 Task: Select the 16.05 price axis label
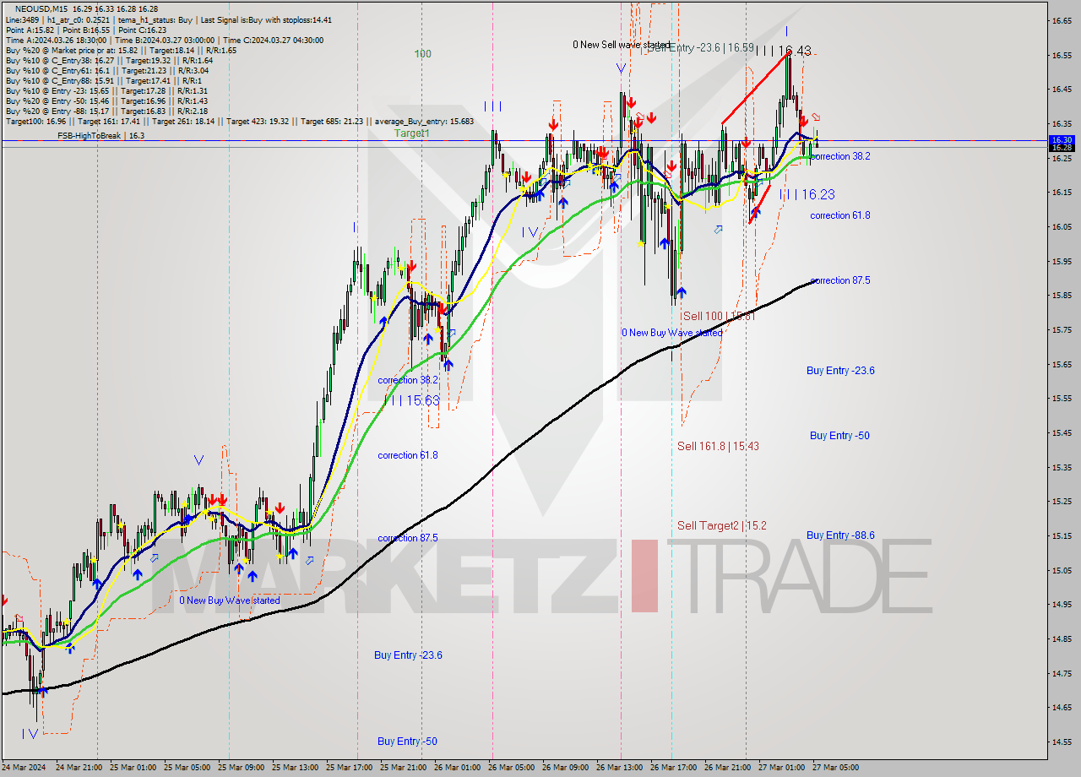point(1062,226)
